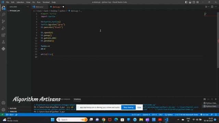219x123 pixels.
Task: Open the Search view in activity bar
Action: coord(3,14)
